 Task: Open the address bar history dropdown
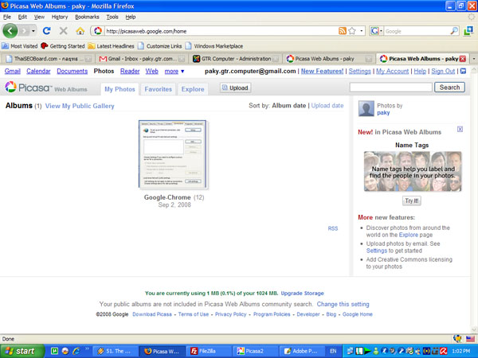[362, 31]
